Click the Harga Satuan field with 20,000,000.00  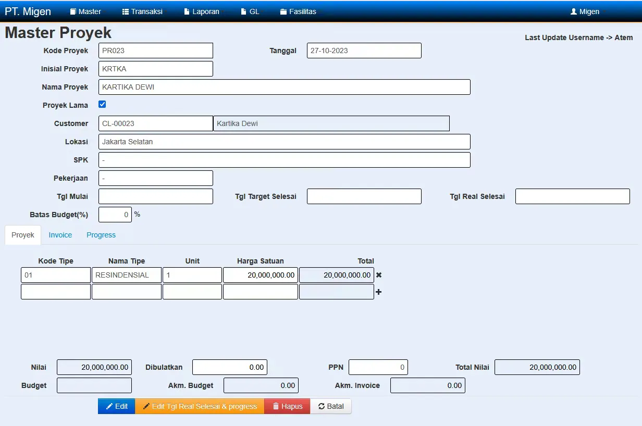click(x=261, y=275)
